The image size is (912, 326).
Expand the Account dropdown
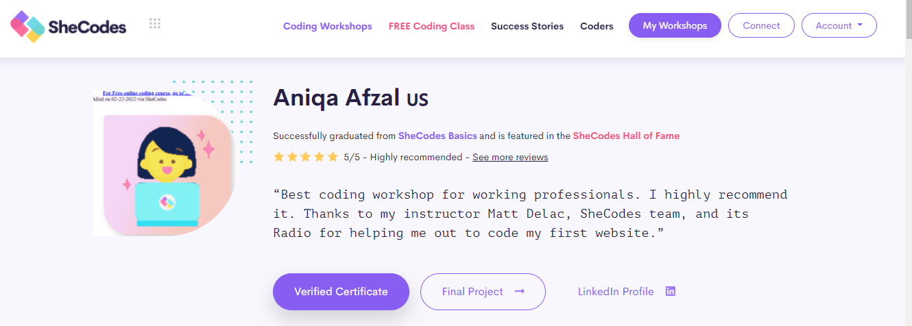pos(839,25)
